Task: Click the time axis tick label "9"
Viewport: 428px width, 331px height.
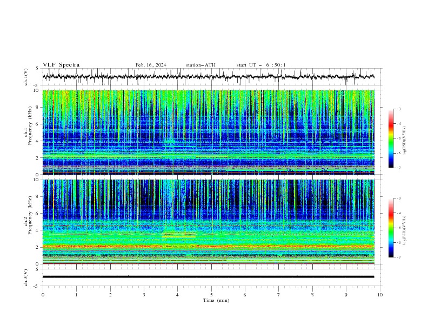Action: point(346,295)
